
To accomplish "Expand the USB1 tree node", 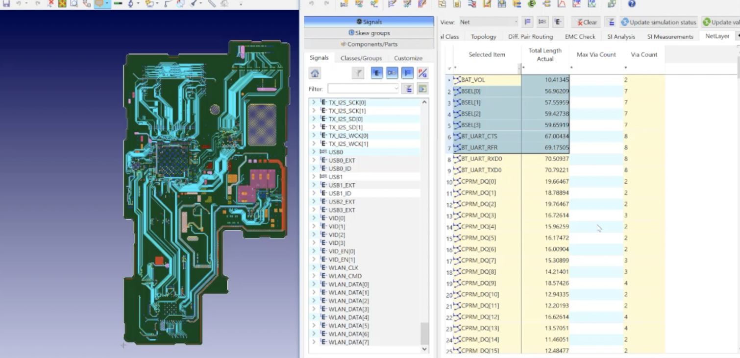I will [x=314, y=177].
